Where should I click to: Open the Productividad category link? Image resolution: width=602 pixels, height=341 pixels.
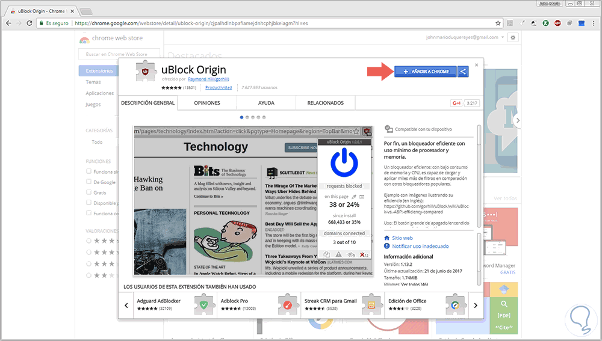click(x=219, y=87)
